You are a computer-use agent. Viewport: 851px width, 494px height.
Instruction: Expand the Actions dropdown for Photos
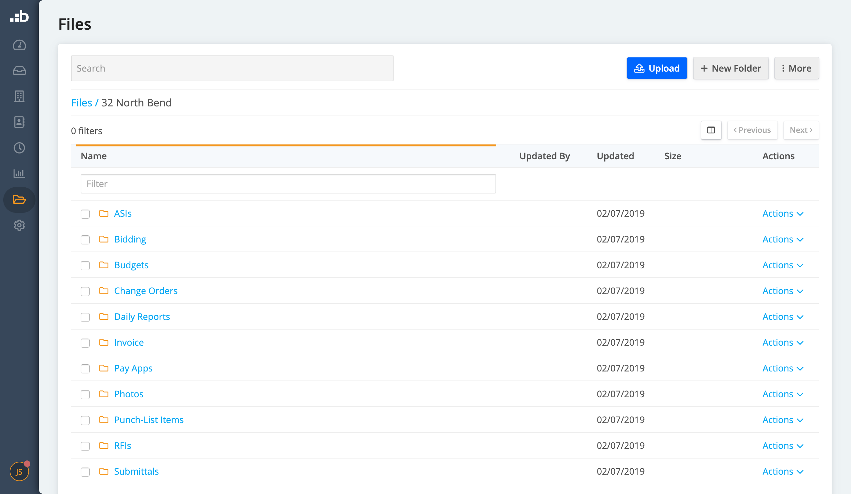[x=782, y=394]
